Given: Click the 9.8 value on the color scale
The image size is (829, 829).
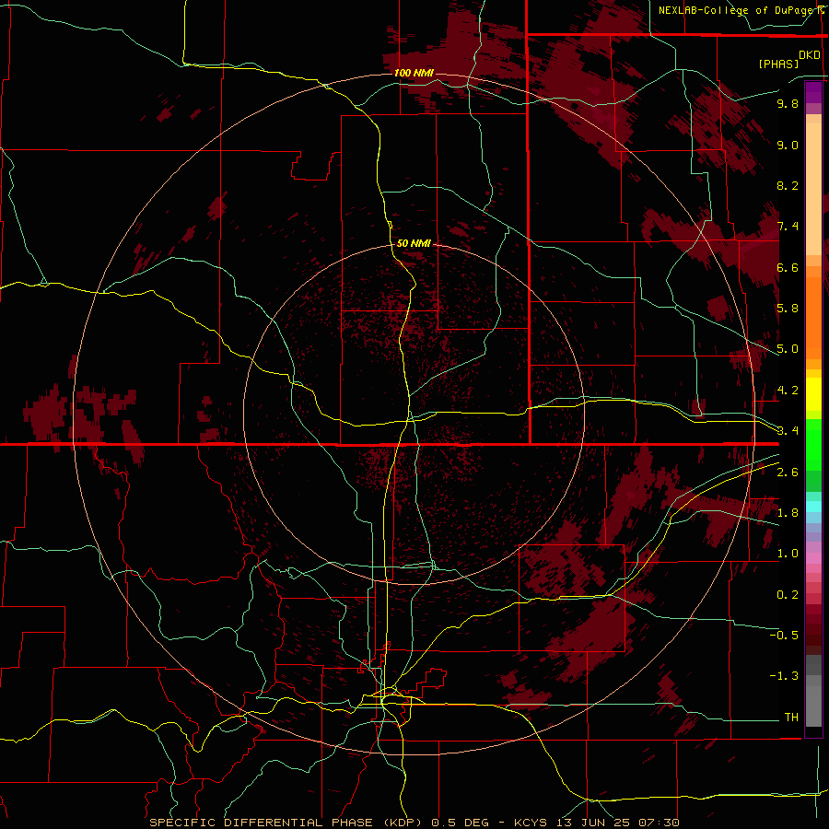Looking at the screenshot, I should pos(788,103).
